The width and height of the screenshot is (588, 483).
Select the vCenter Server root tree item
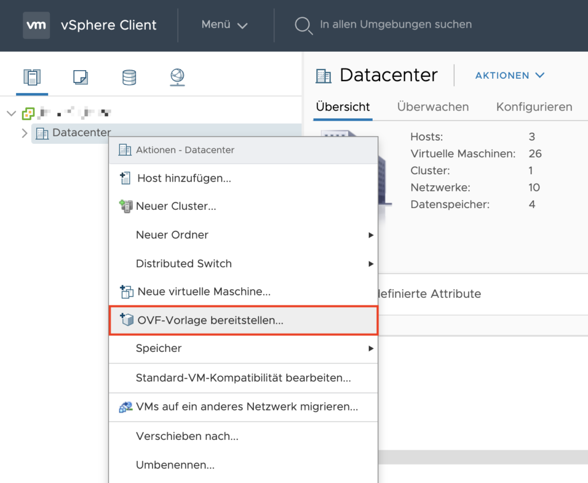(74, 113)
